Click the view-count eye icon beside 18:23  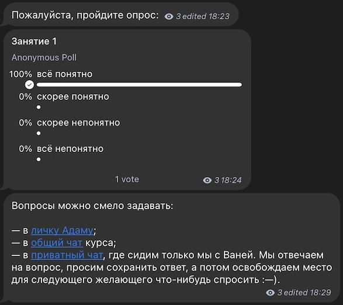pos(169,16)
